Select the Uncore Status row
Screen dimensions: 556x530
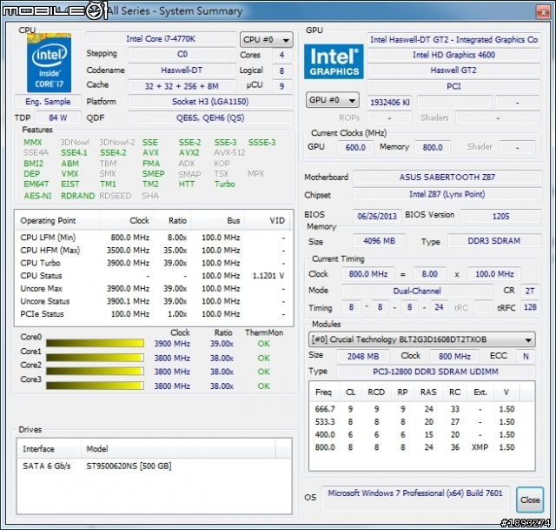(154, 301)
